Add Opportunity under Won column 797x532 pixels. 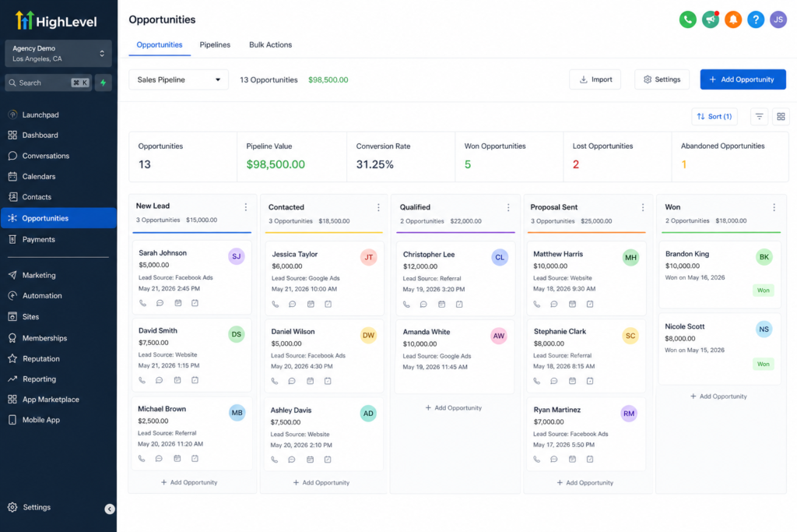(x=718, y=396)
